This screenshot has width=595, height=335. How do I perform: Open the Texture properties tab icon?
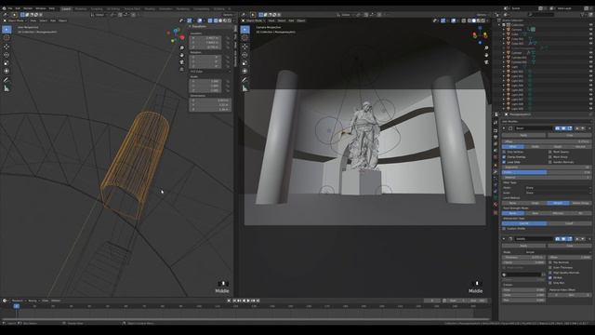496,213
